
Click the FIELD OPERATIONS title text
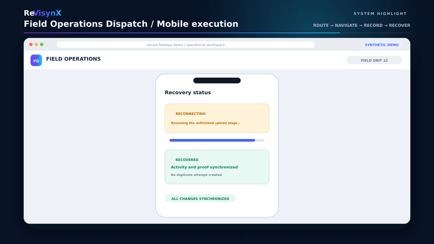tap(73, 59)
